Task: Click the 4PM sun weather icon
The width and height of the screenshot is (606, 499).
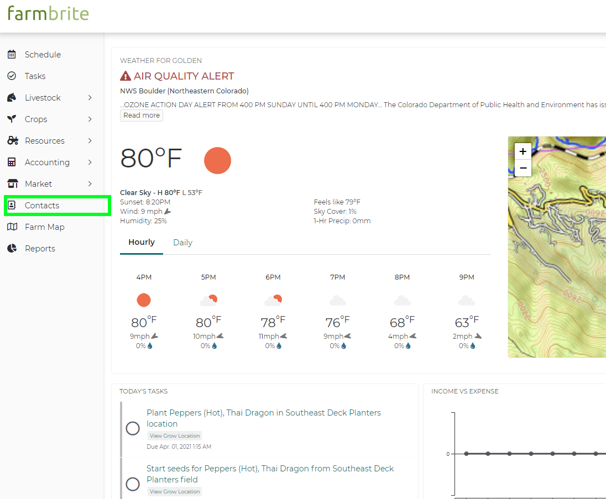Action: point(144,300)
